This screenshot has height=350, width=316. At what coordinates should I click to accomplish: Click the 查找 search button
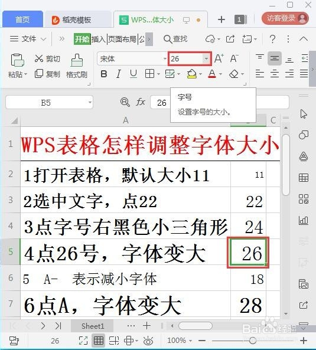click(x=175, y=39)
